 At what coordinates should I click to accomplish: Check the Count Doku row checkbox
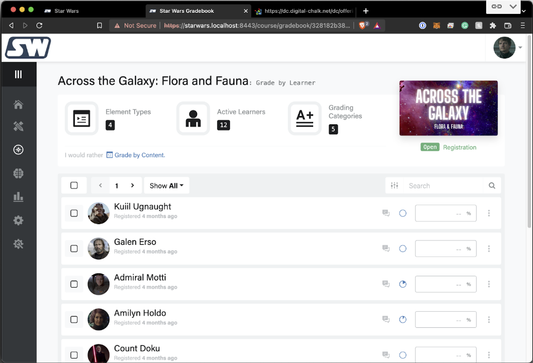(74, 355)
